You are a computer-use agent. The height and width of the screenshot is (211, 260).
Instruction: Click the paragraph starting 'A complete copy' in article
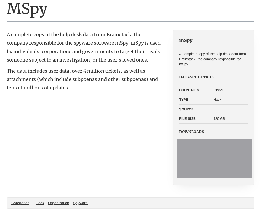(x=84, y=47)
